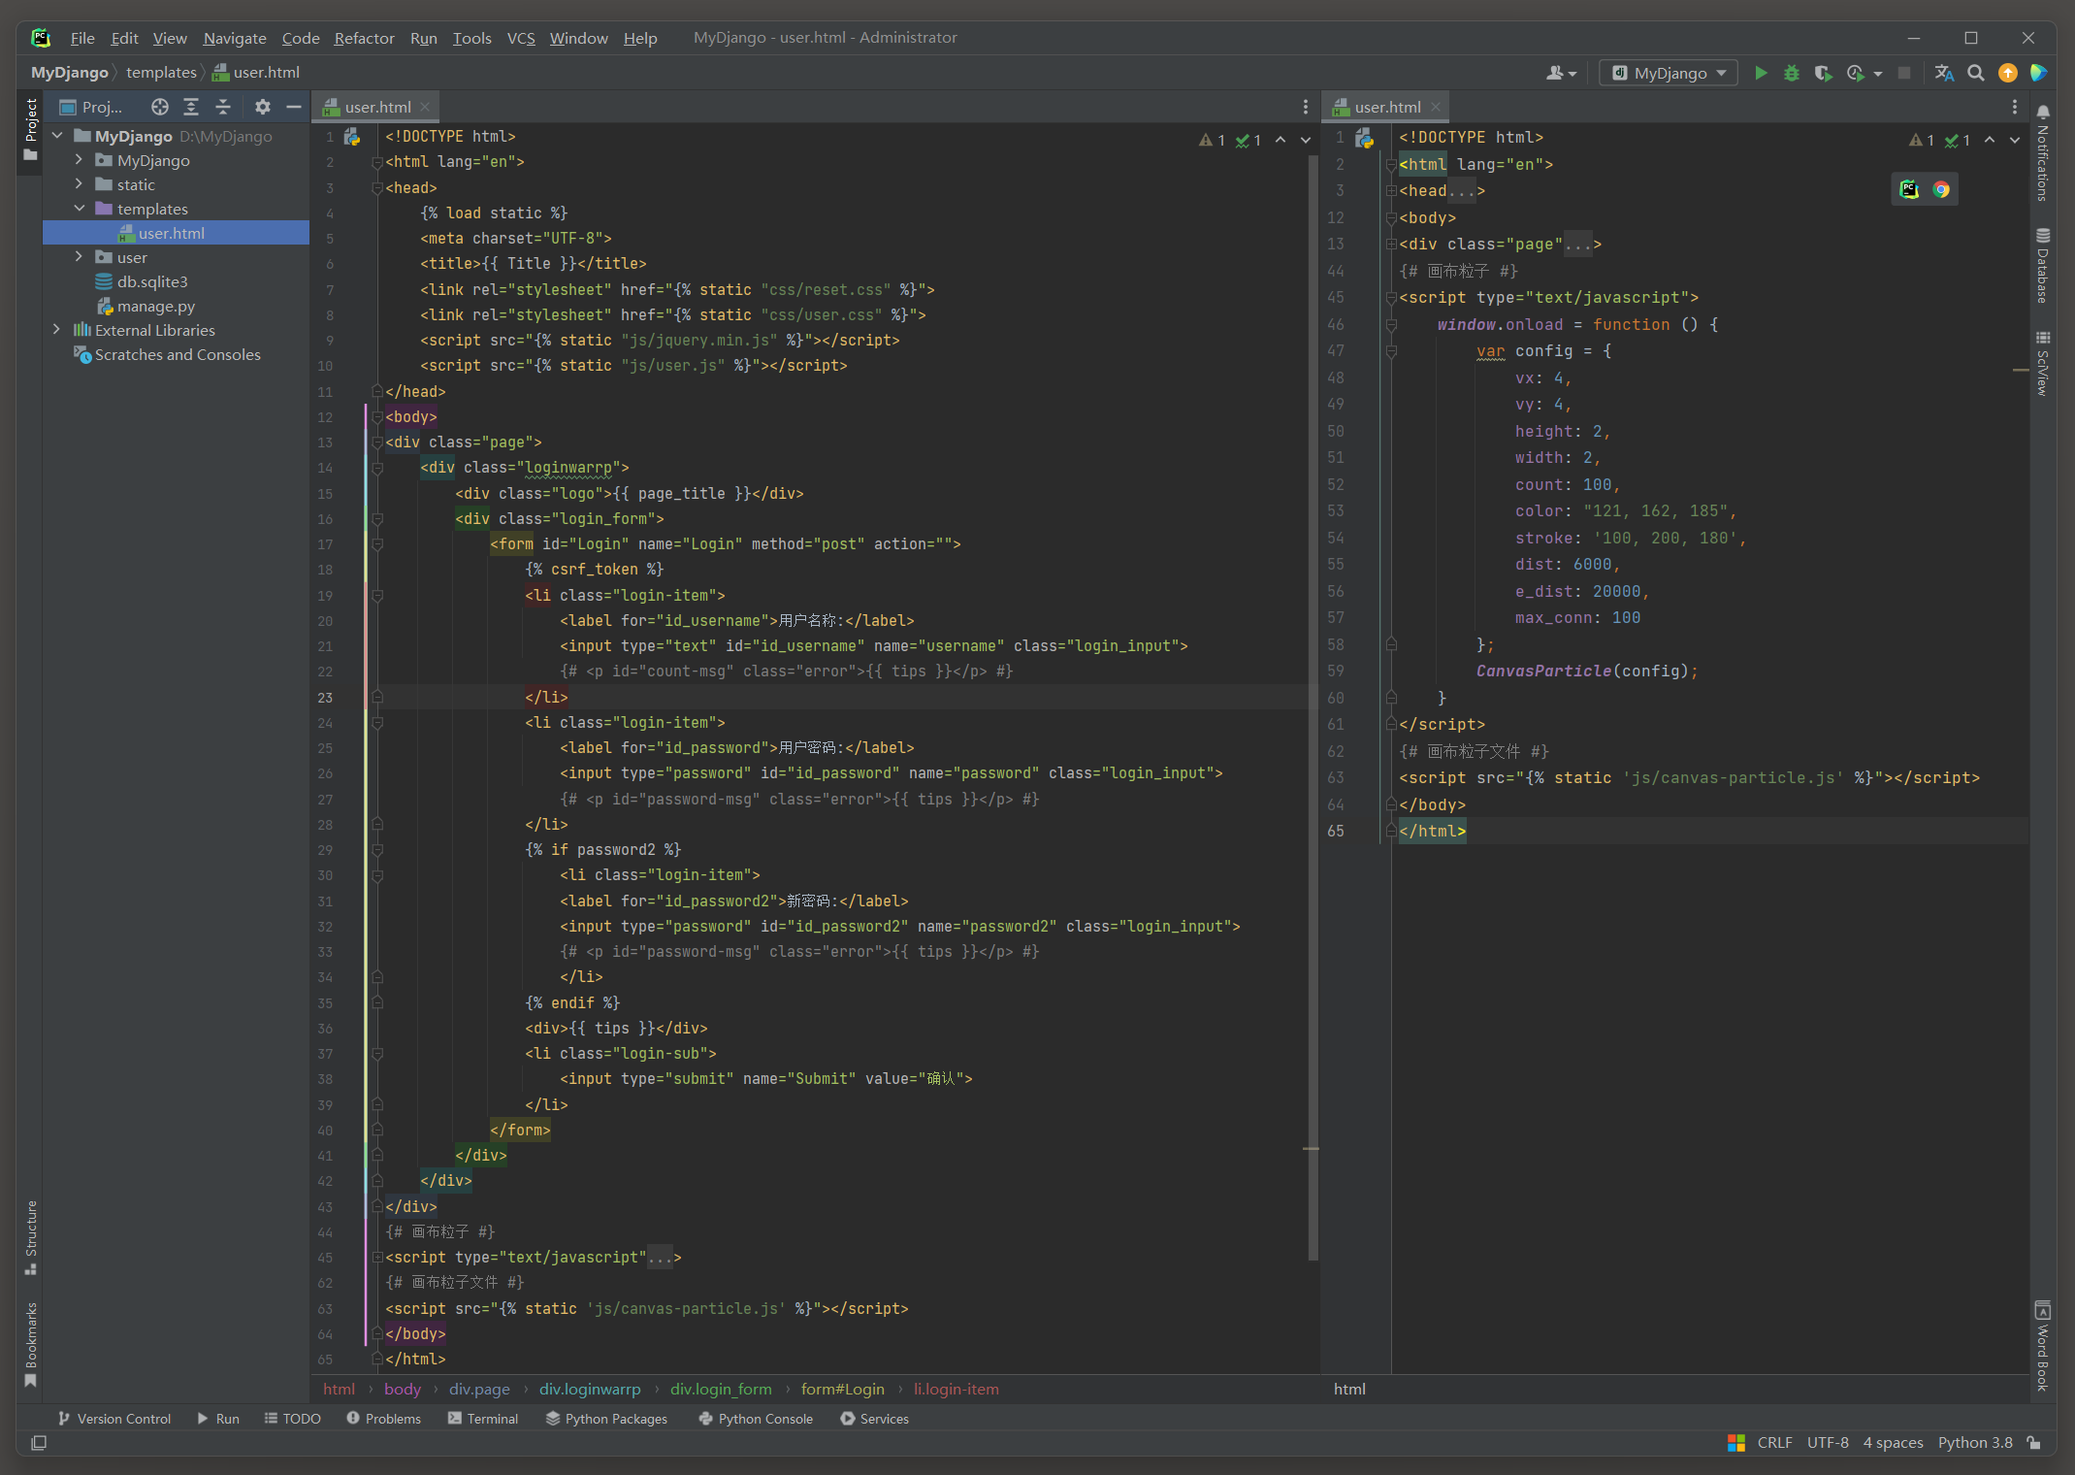The image size is (2075, 1475).
Task: Expand the MyDjango subfolder in the project tree
Action: click(80, 160)
